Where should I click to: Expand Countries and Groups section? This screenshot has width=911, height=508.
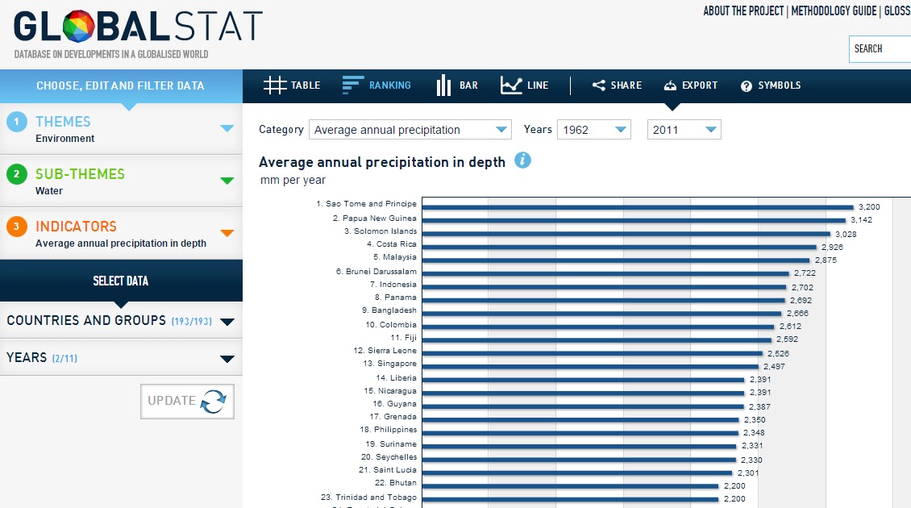point(121,321)
